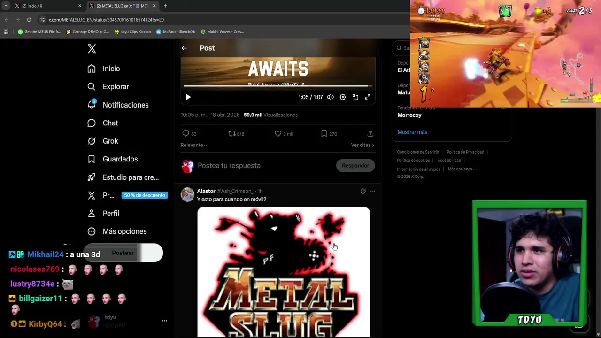Open the more menu on Alastor's reply
This screenshot has height=338, width=601.
pos(372,191)
